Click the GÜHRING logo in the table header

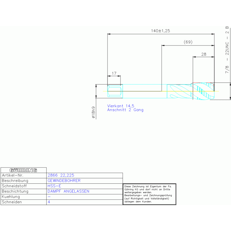23,170
